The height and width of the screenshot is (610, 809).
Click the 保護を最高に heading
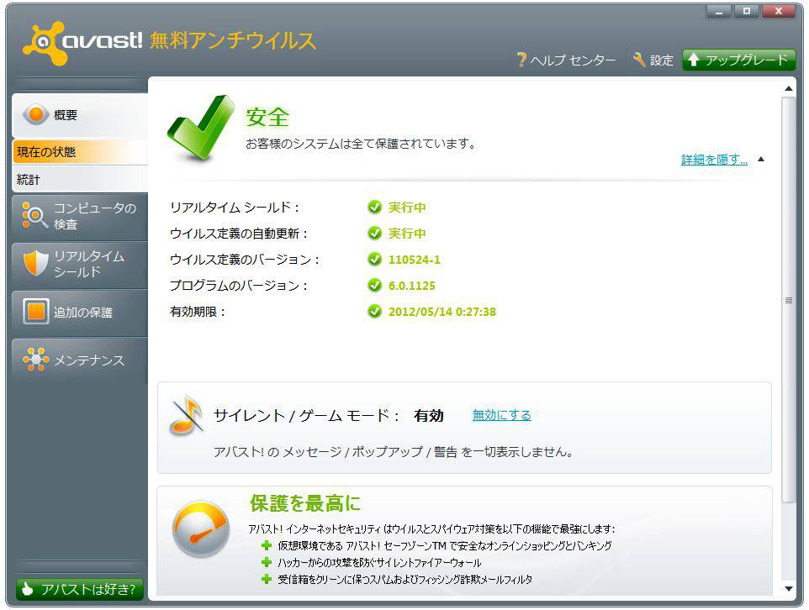[305, 502]
